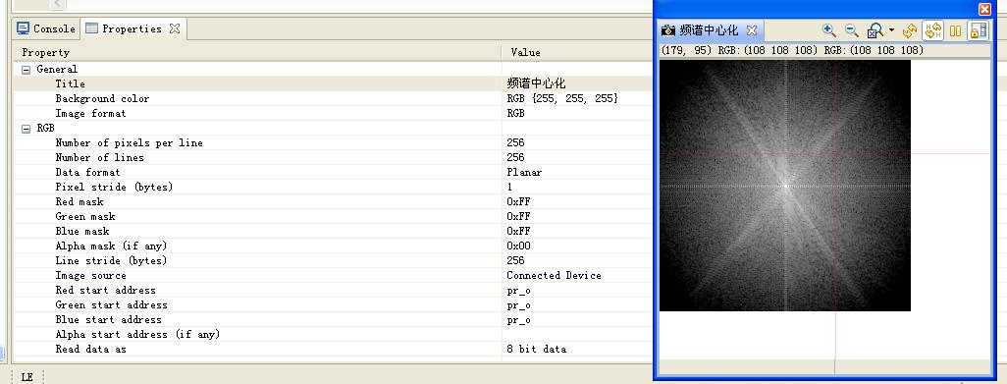Click the 0xFF value for Green mask
1007x384 pixels.
point(518,216)
